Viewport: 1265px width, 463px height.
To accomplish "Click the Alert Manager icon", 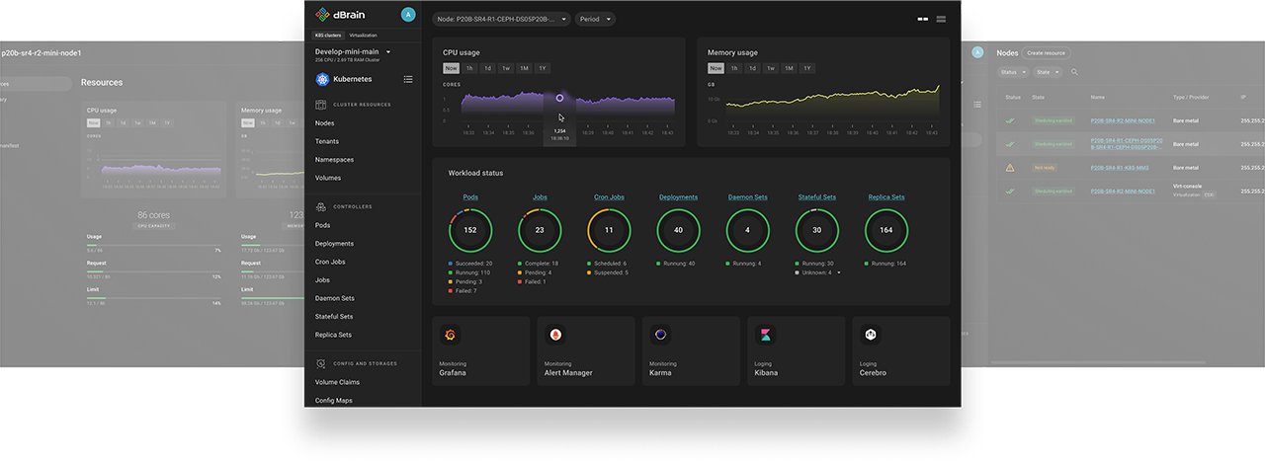I will pos(555,336).
